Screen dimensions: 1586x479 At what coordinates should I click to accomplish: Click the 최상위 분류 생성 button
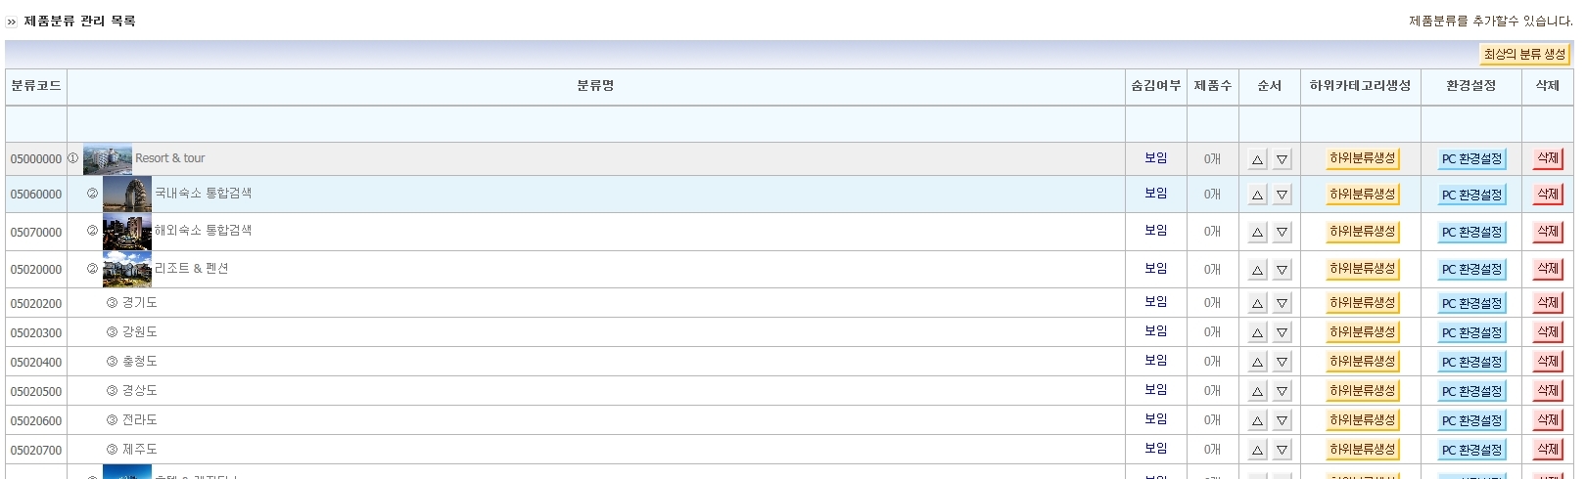[1524, 55]
